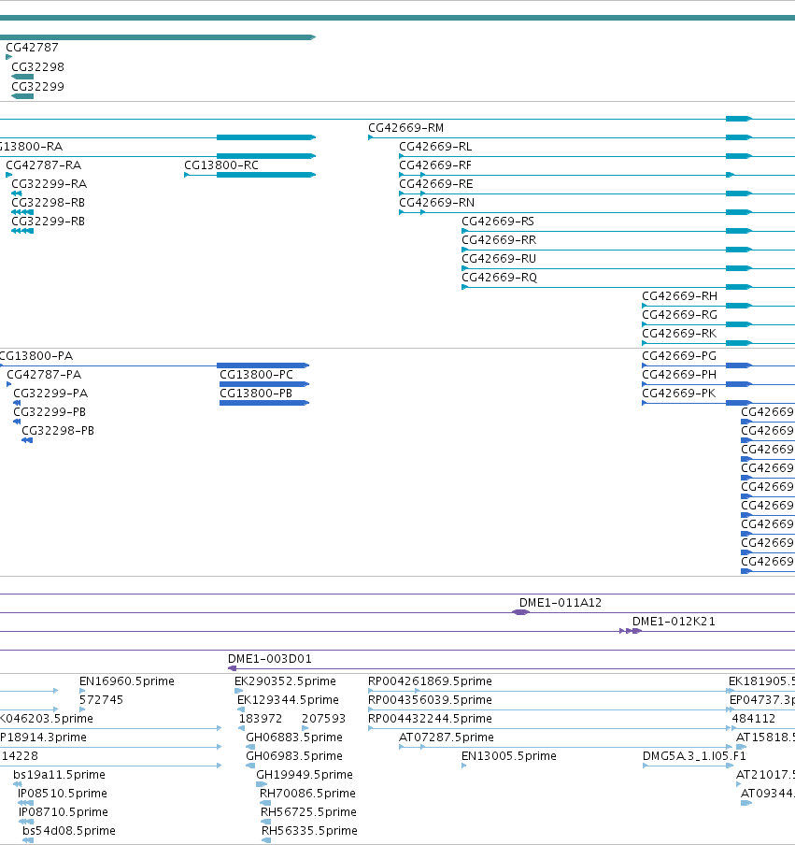Open transcript CG42669-RQ label
The width and height of the screenshot is (795, 845).
tap(499, 277)
